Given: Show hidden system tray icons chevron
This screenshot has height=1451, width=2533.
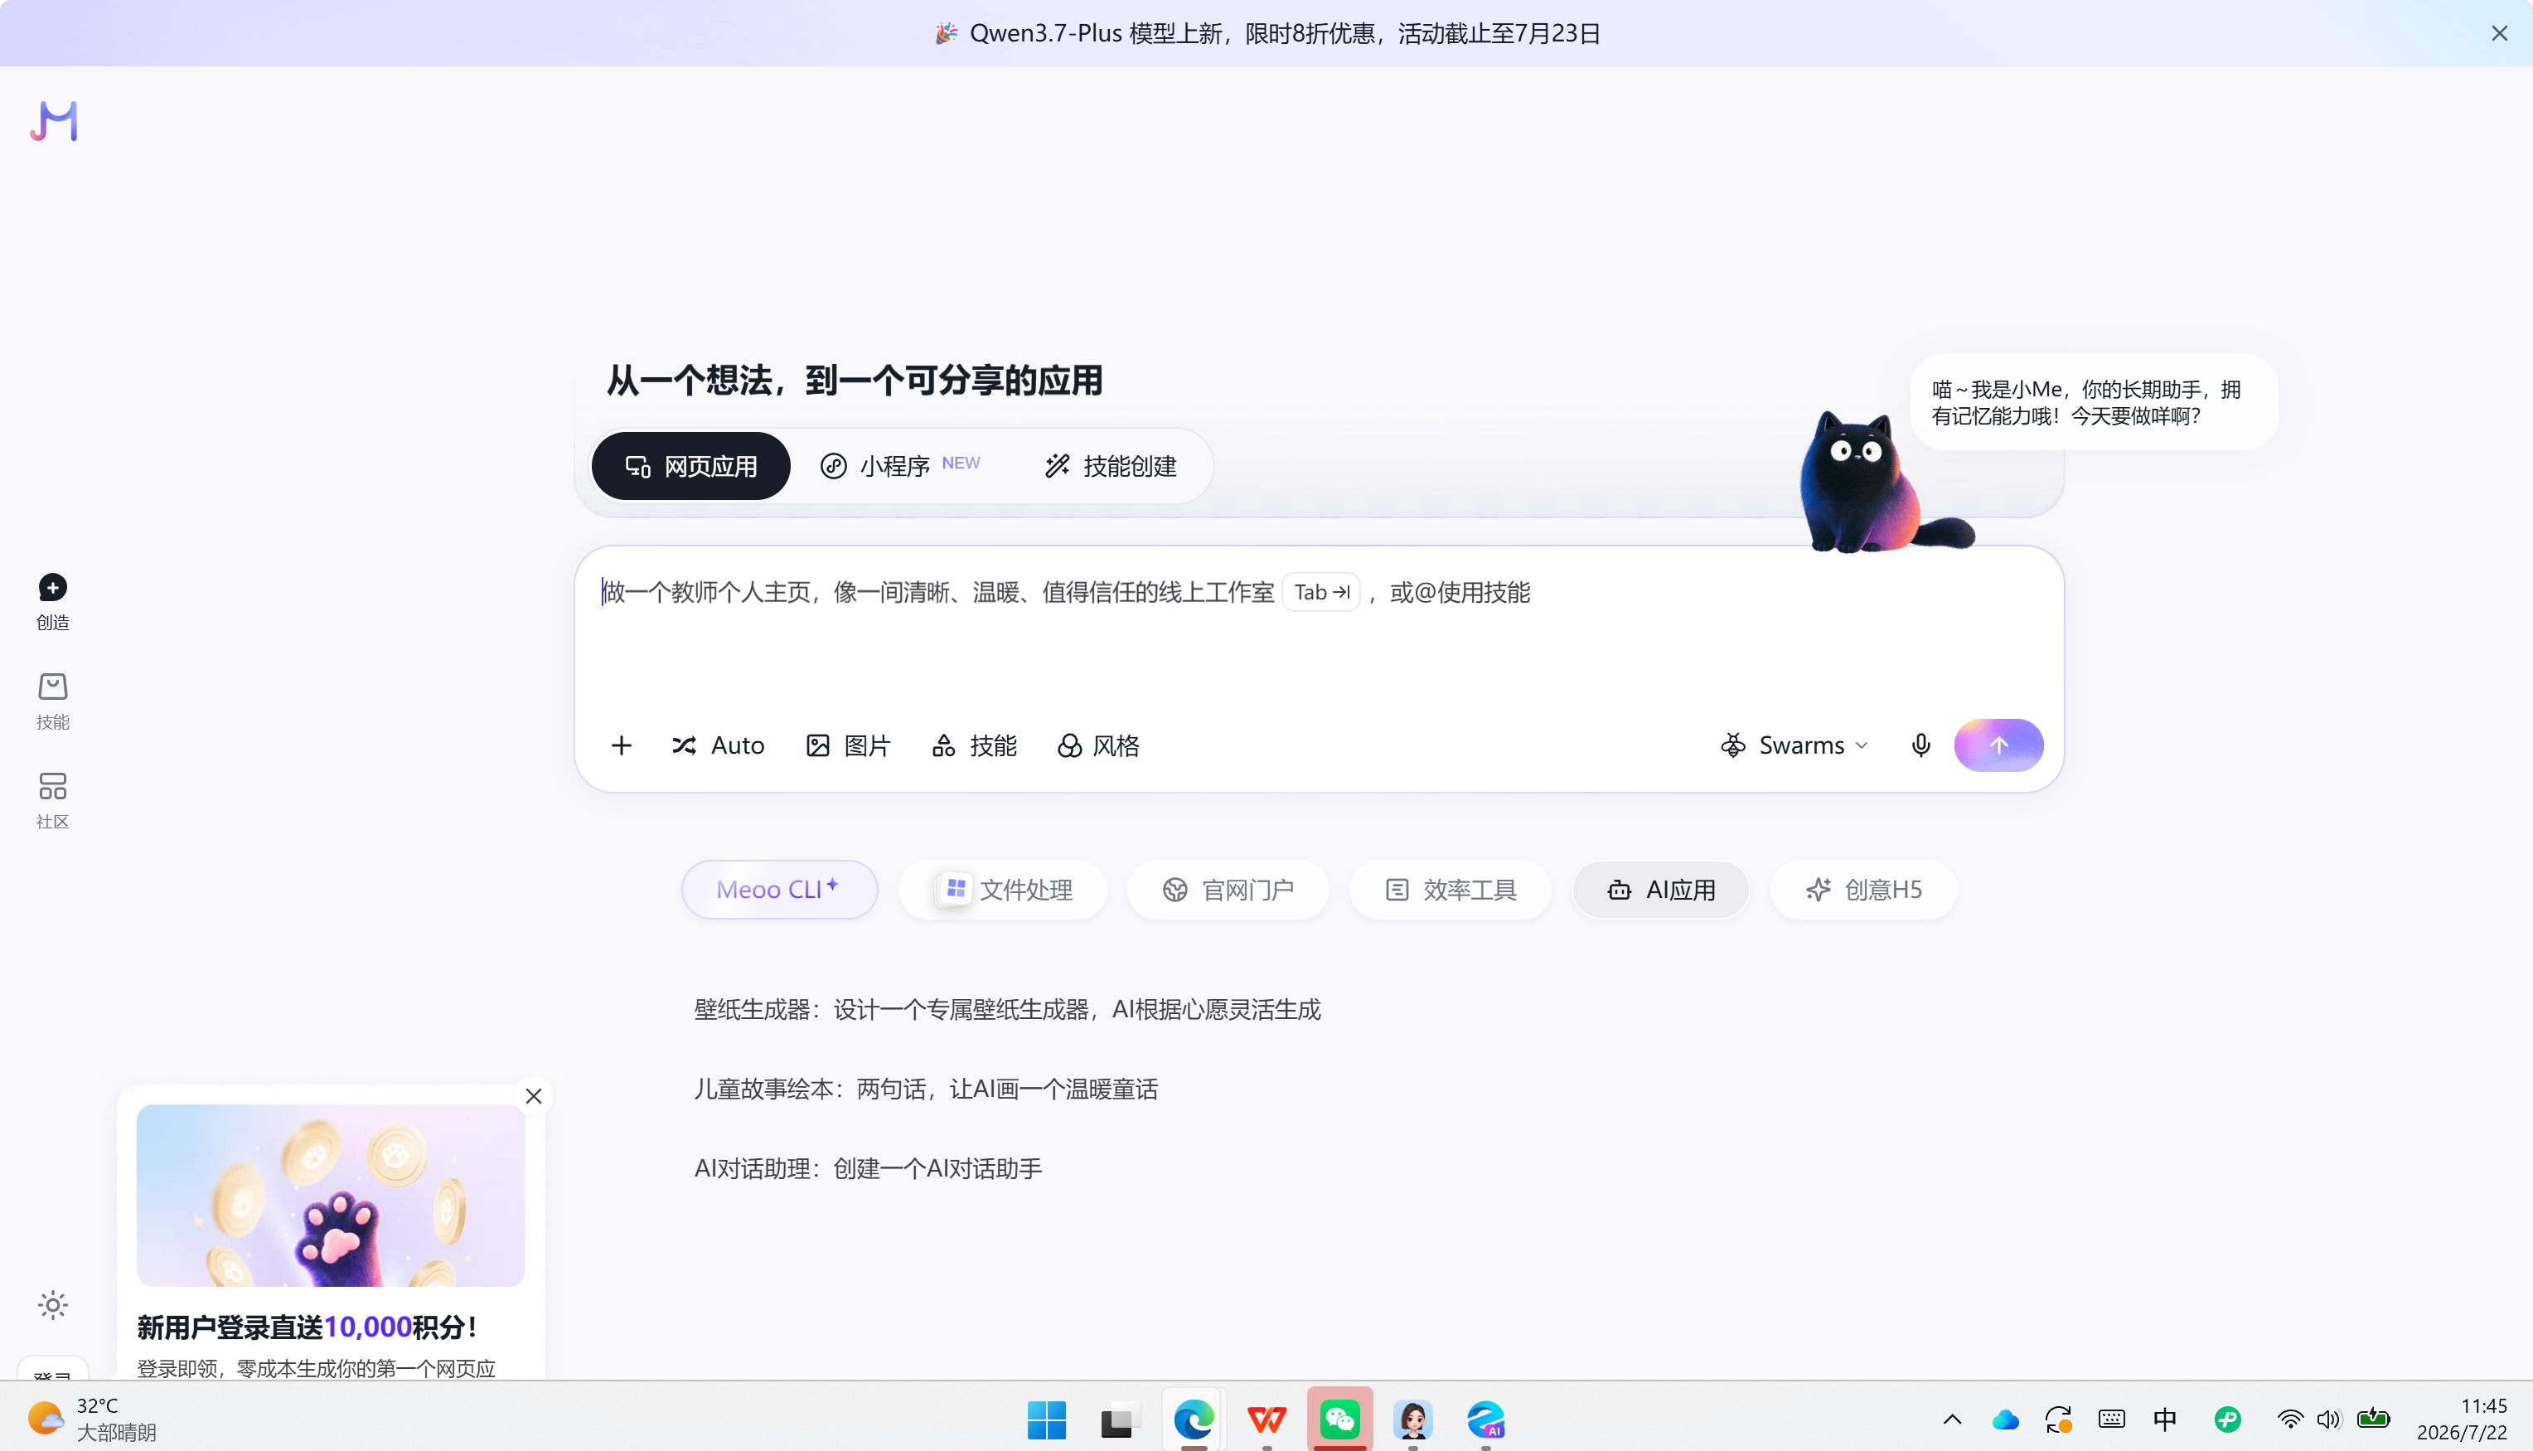Looking at the screenshot, I should [x=1952, y=1419].
